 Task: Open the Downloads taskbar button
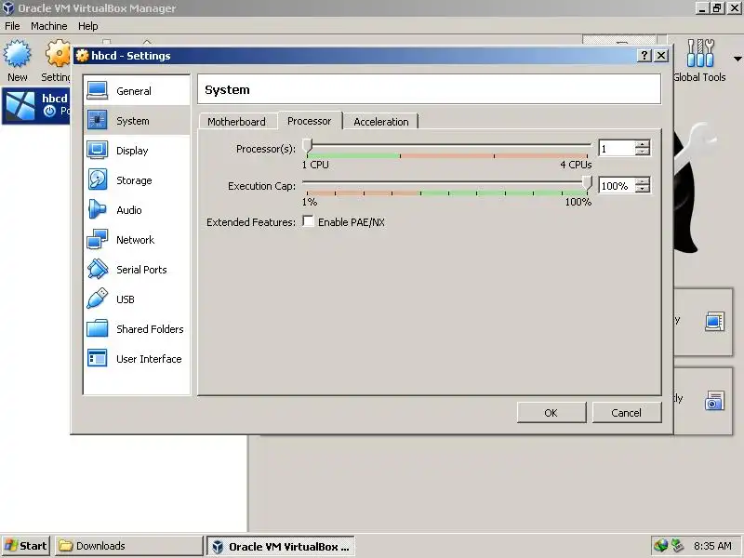tap(128, 546)
